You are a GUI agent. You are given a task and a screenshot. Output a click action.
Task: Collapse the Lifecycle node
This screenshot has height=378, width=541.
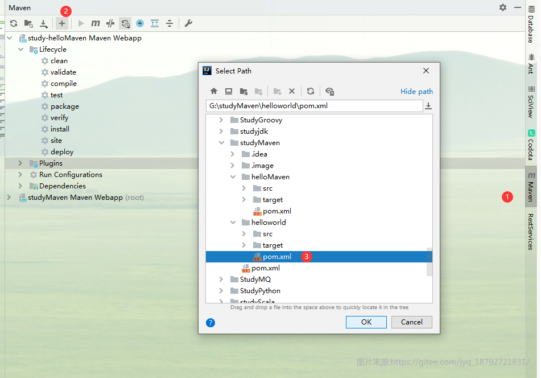click(x=20, y=50)
